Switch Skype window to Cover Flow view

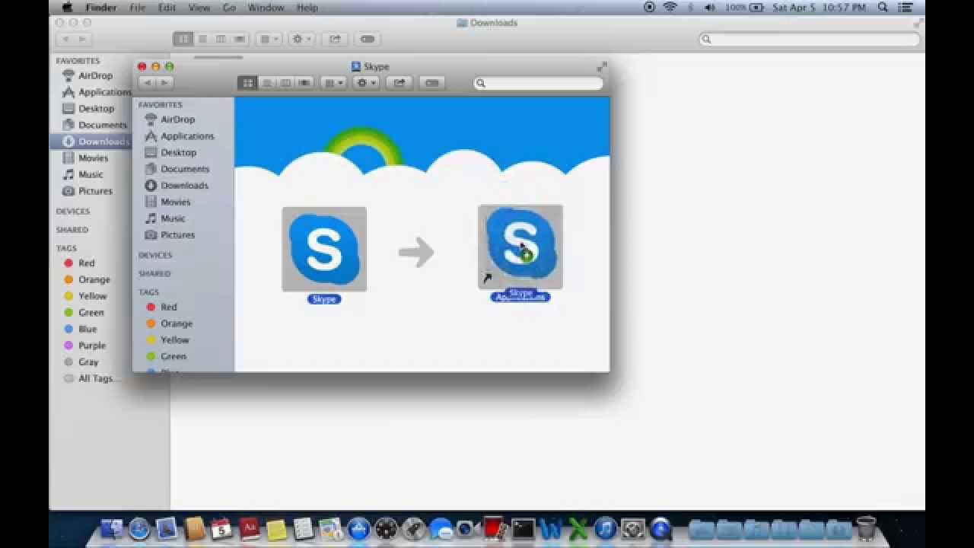click(304, 83)
